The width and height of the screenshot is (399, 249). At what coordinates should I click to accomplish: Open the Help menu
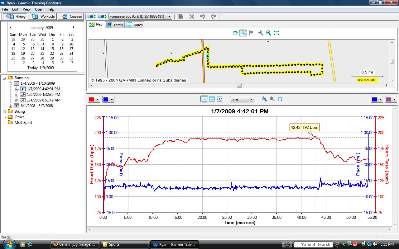point(50,9)
